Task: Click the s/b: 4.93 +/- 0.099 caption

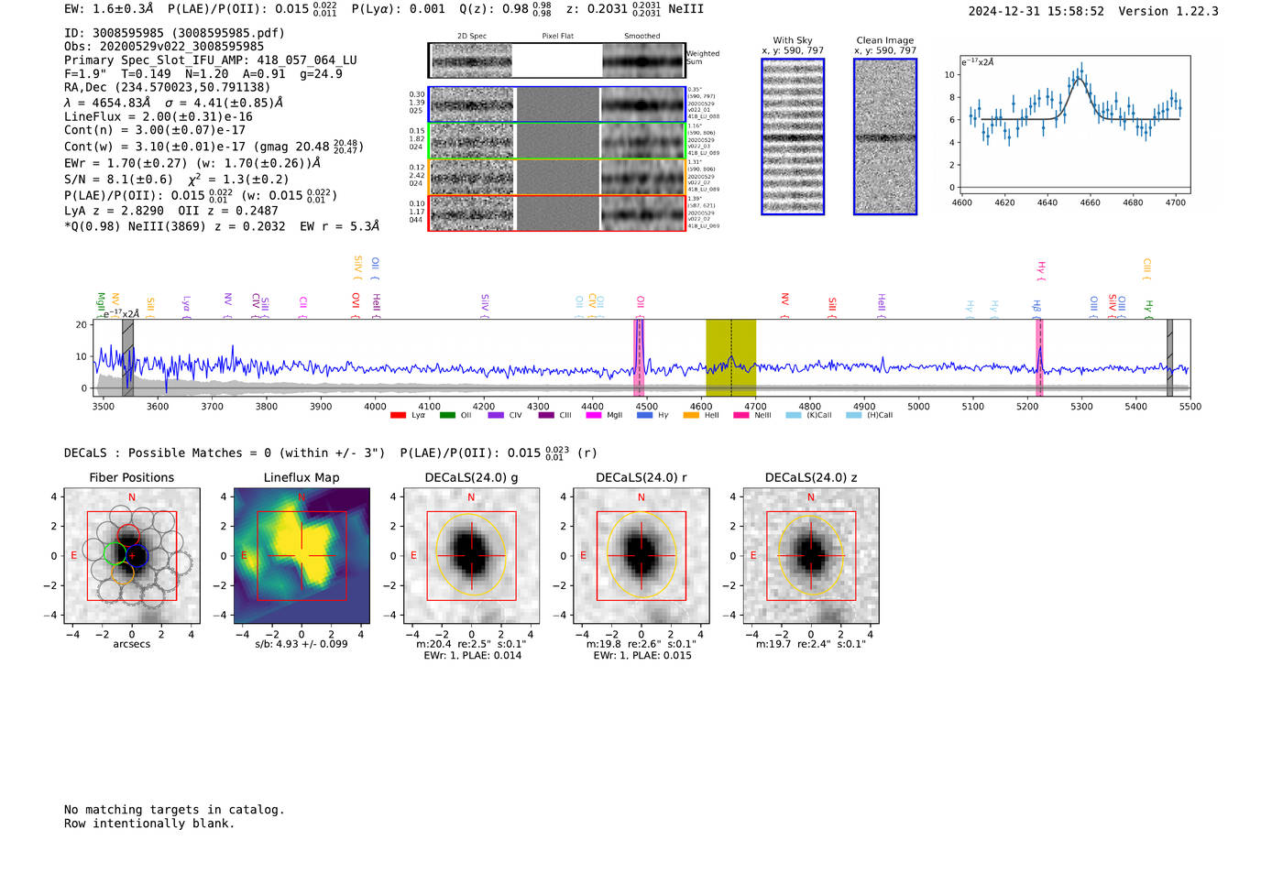Action: [x=302, y=644]
